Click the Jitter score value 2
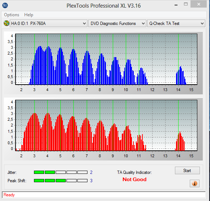The width and height of the screenshot is (210, 201). point(91,172)
